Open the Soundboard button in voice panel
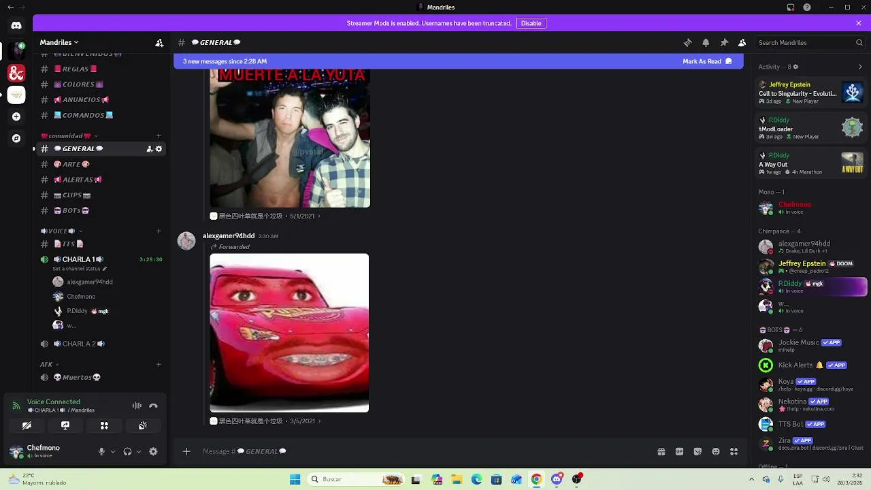The image size is (871, 490). tap(143, 425)
